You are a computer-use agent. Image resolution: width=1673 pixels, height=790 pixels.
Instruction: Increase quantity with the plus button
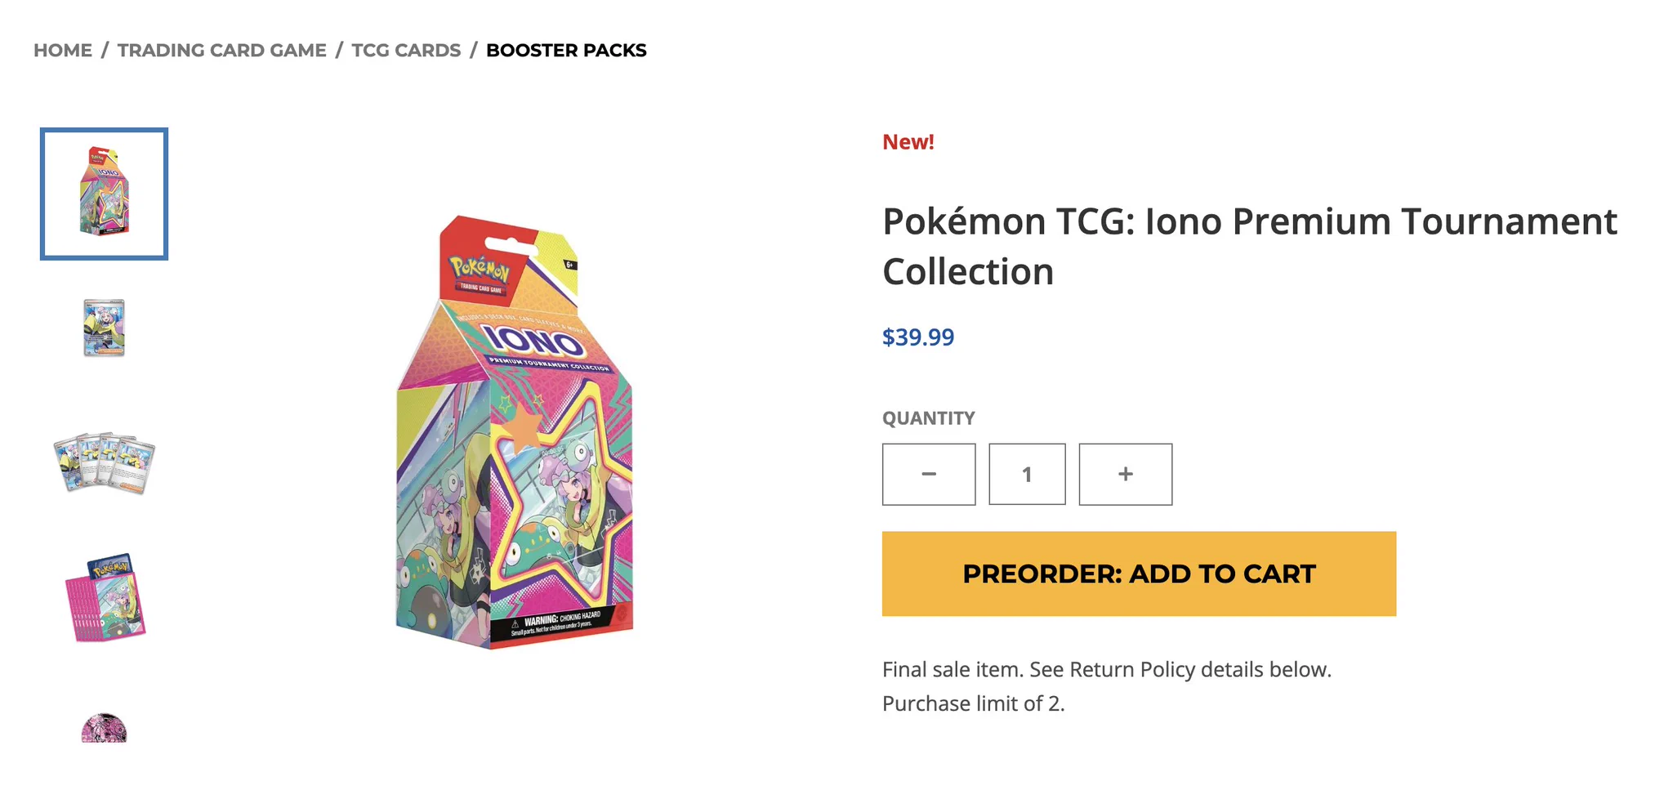[1126, 475]
